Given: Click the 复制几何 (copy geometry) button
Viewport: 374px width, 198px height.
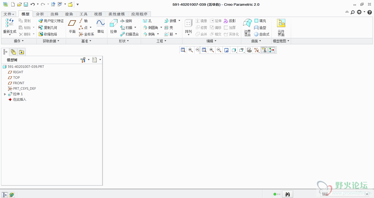Looking at the screenshot, I should click(x=48, y=28).
